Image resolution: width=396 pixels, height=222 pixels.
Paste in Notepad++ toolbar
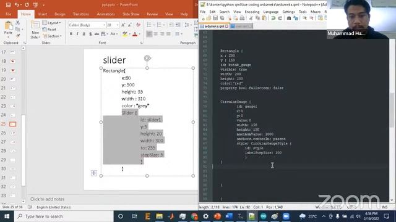[x=264, y=18]
